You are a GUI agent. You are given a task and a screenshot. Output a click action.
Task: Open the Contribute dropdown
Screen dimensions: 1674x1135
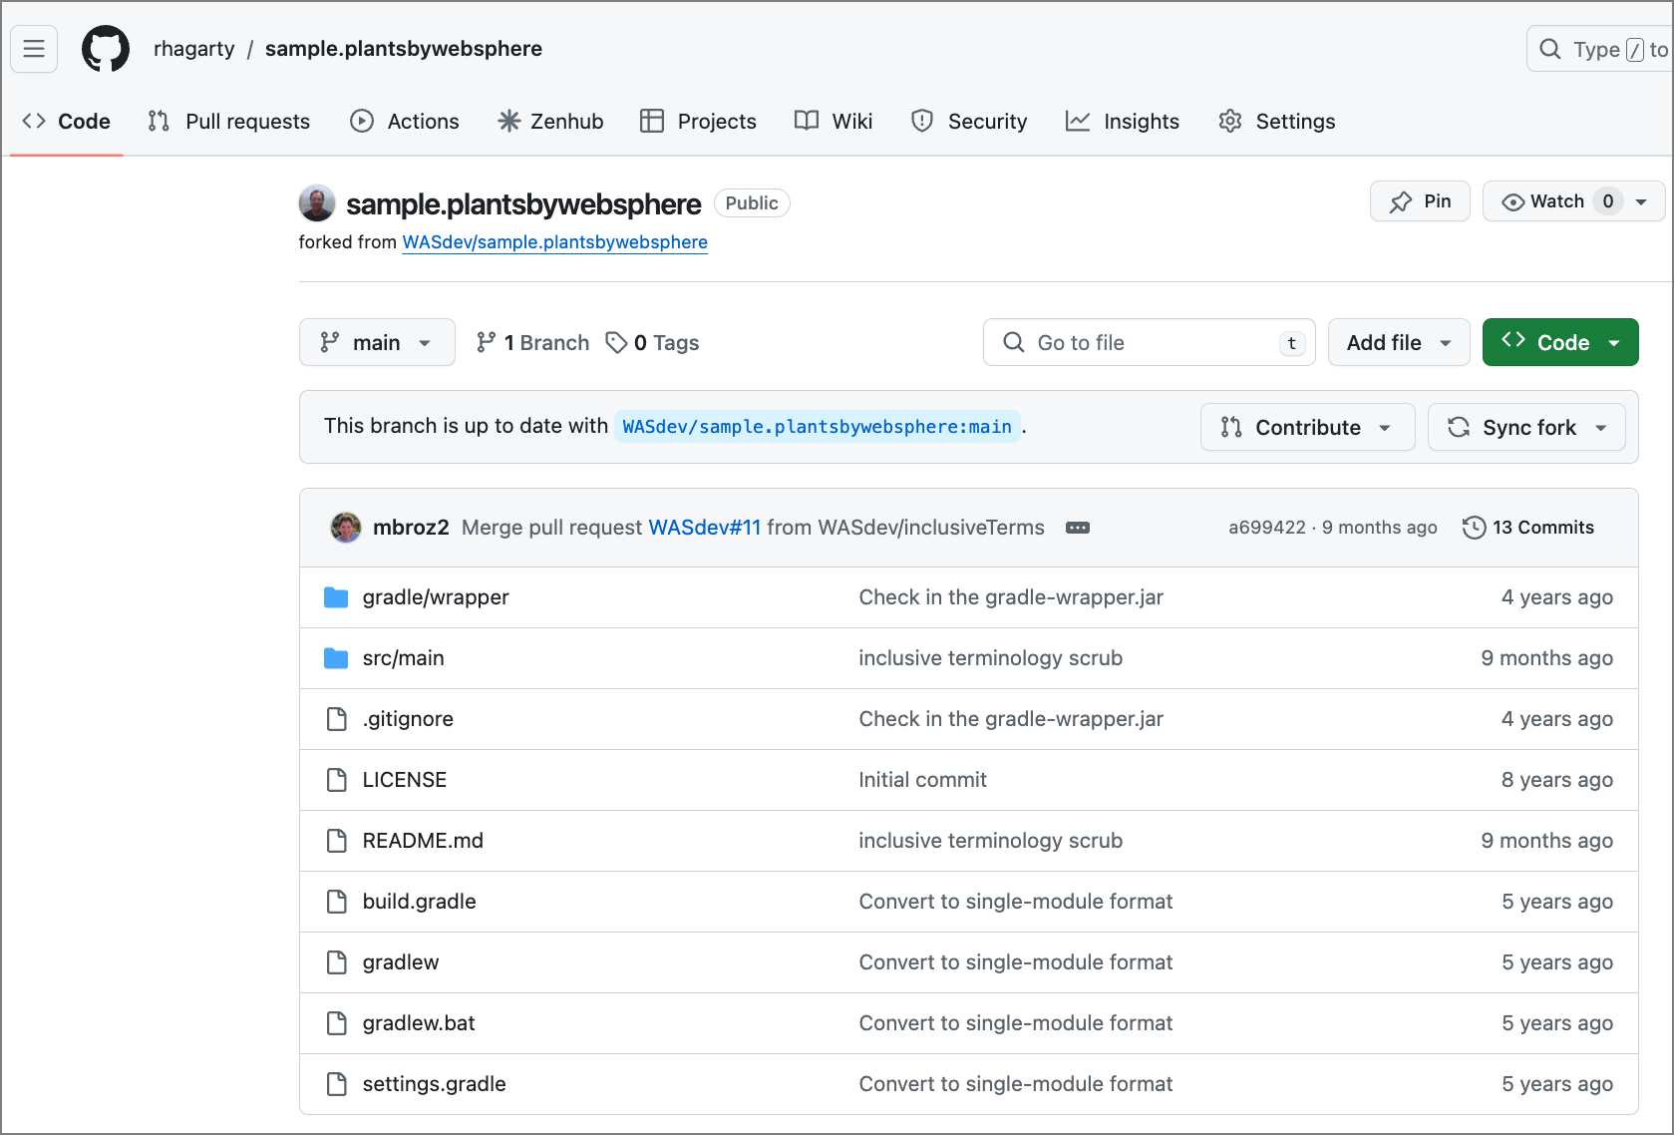tap(1307, 428)
